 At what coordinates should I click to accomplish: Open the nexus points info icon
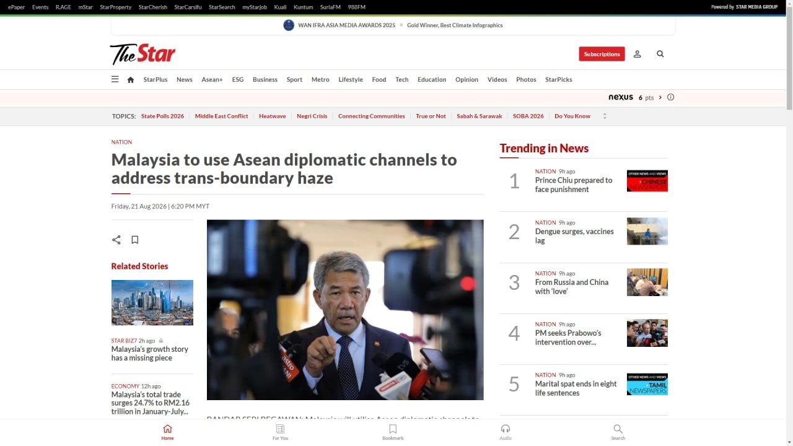pyautogui.click(x=670, y=97)
